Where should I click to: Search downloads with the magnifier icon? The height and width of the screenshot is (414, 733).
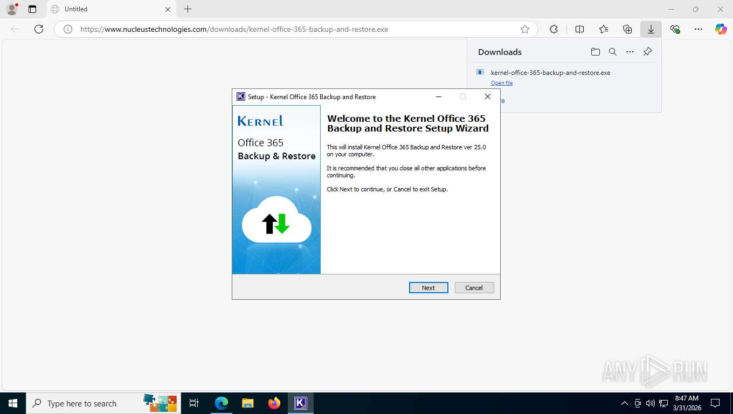613,52
